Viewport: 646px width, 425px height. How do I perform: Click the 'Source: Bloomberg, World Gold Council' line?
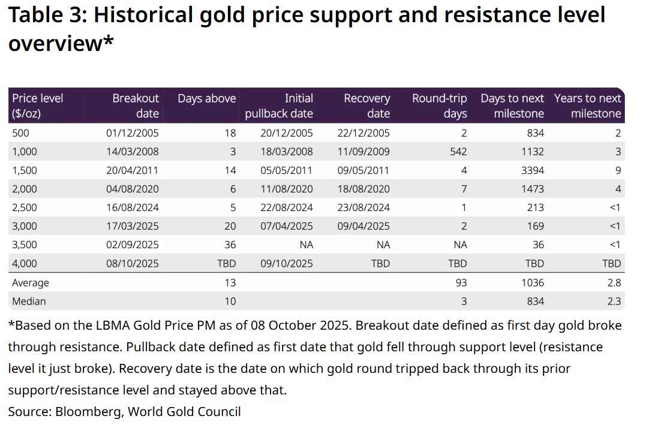[x=124, y=411]
